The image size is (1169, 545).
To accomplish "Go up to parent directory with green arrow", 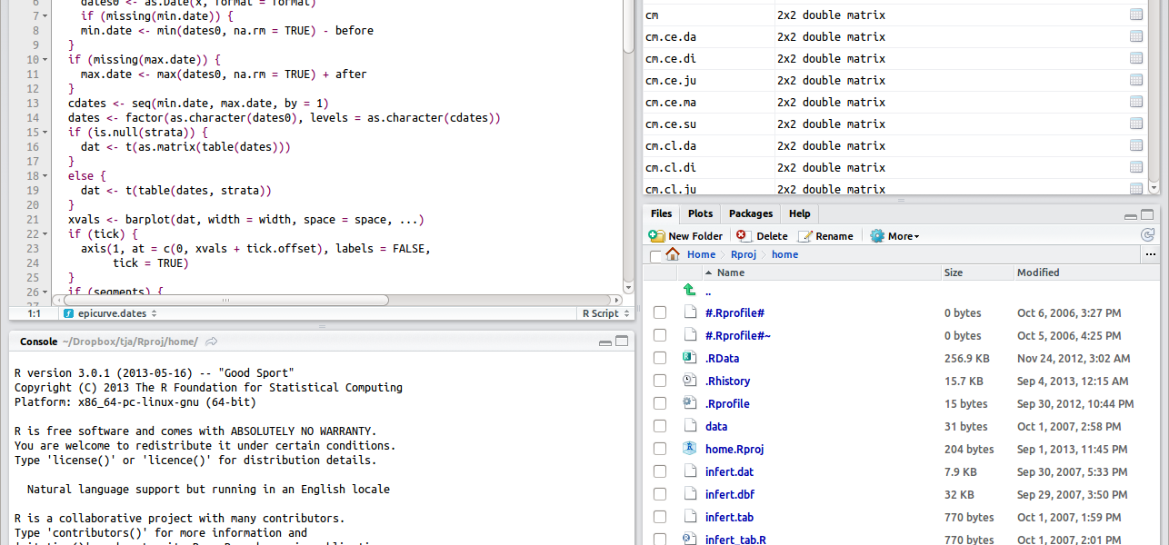I will click(690, 291).
